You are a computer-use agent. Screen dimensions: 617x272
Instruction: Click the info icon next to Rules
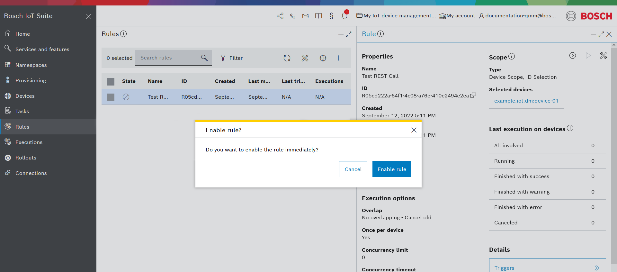tap(123, 34)
